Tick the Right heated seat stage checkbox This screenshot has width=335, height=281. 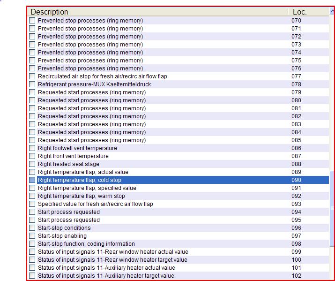click(x=32, y=164)
